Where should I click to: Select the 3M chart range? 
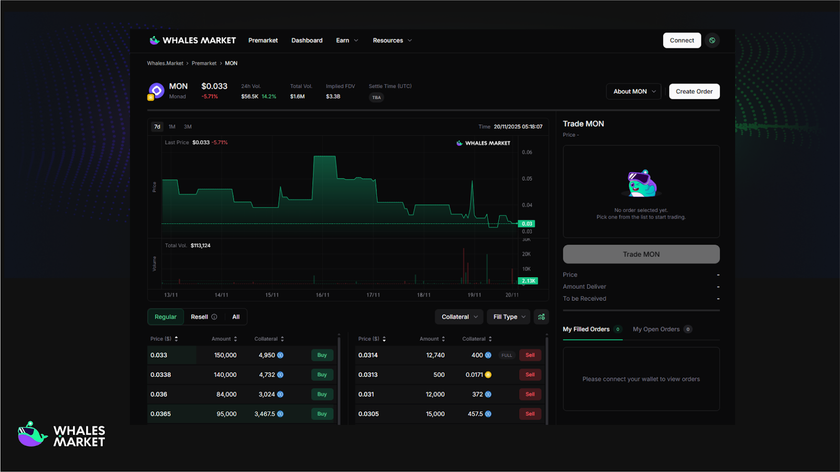[x=187, y=127]
